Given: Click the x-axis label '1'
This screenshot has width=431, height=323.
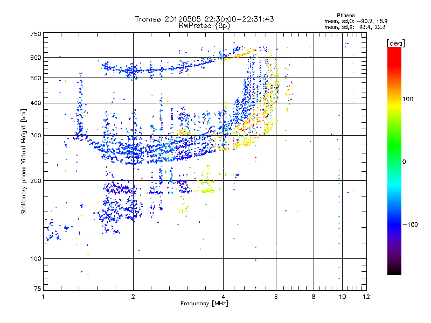Looking at the screenshot, I should click(43, 297).
